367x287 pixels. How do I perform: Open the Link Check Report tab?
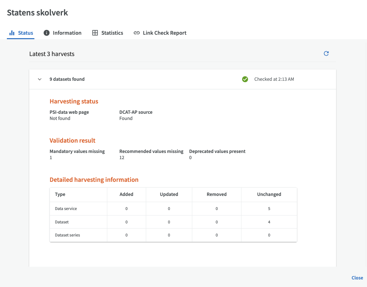(x=160, y=33)
